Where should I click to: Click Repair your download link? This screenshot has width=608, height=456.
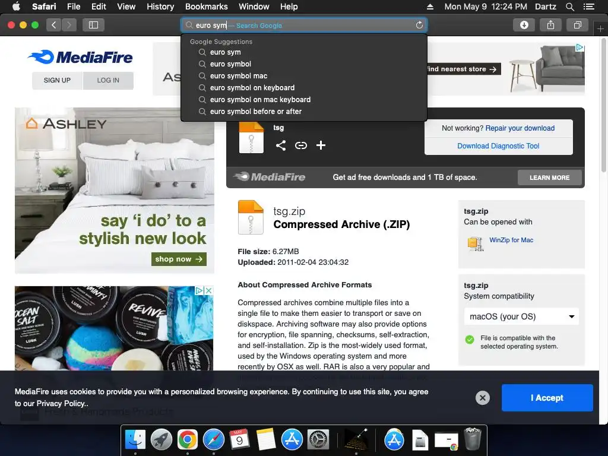tap(520, 128)
